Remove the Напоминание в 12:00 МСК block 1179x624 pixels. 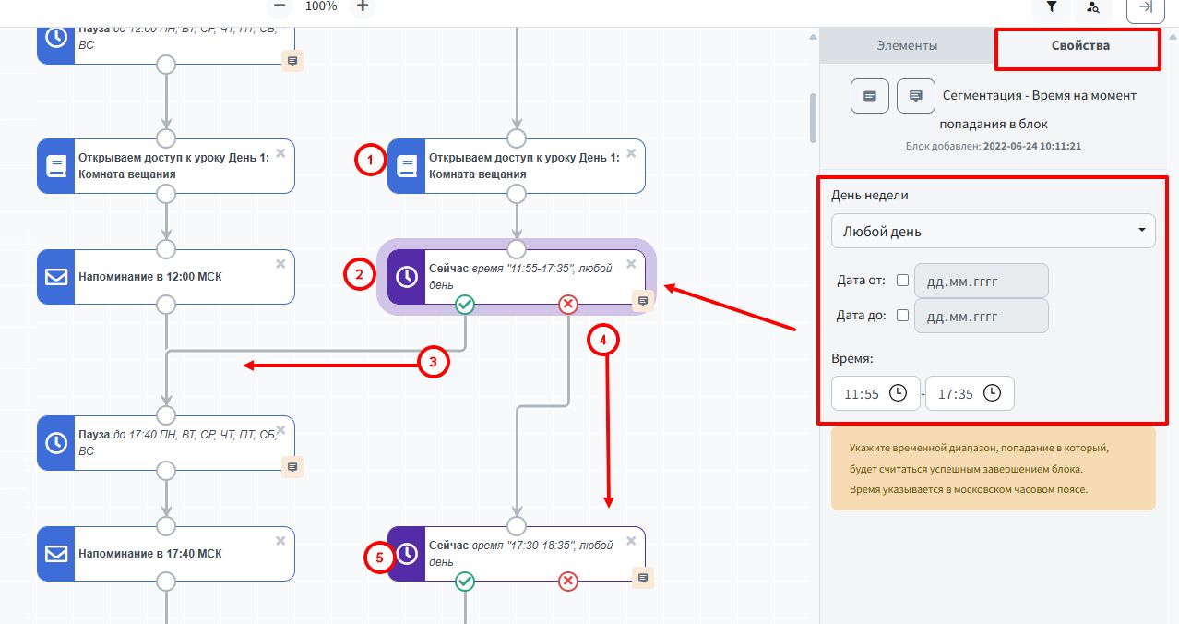[280, 264]
